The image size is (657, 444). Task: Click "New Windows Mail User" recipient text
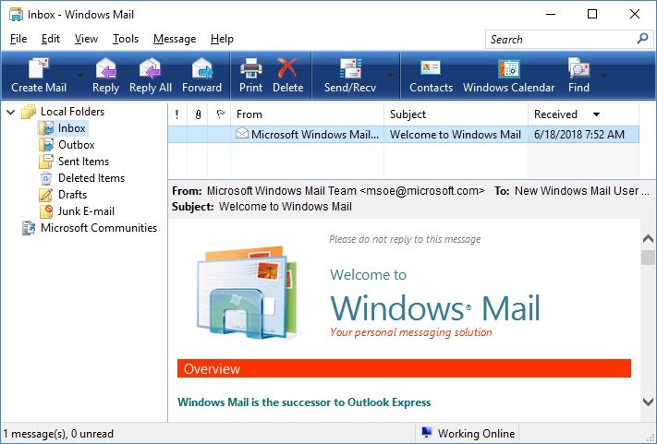coord(577,191)
